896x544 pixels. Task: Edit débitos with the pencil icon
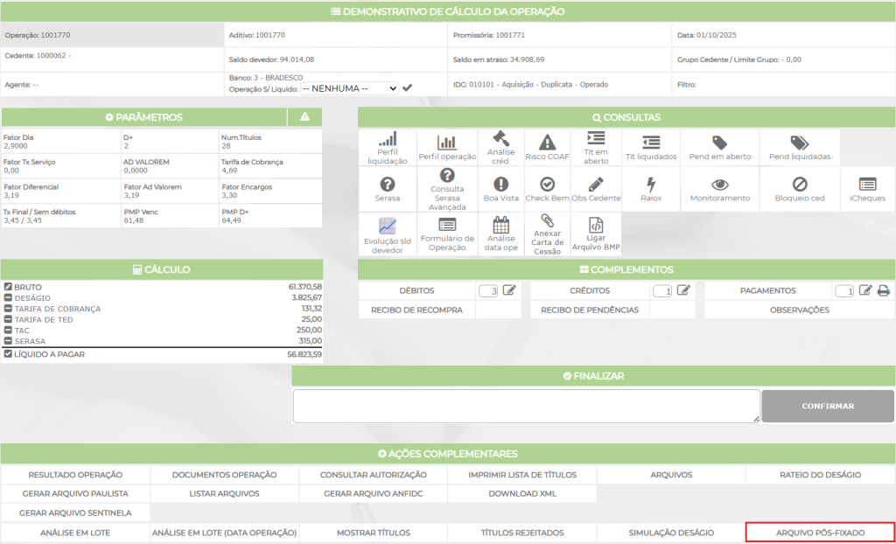click(x=509, y=291)
